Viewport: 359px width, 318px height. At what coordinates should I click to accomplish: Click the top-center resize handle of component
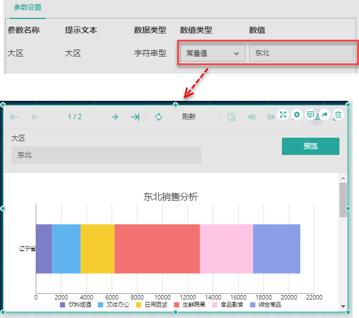175,105
